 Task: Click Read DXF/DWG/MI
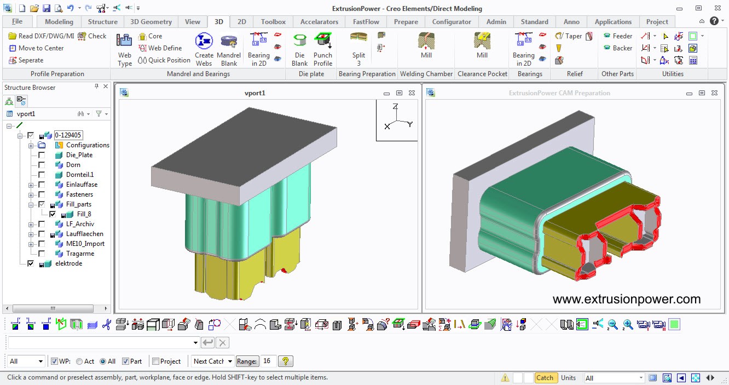pyautogui.click(x=41, y=36)
